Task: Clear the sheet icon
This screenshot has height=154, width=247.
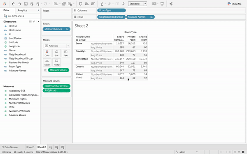Action: click(x=70, y=4)
